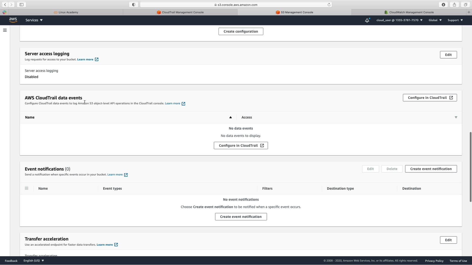Open the Safari downloads icon
This screenshot has height=265, width=472.
[x=443, y=5]
